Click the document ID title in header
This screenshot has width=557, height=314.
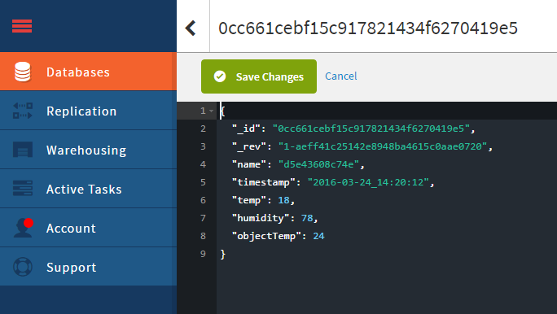point(368,28)
